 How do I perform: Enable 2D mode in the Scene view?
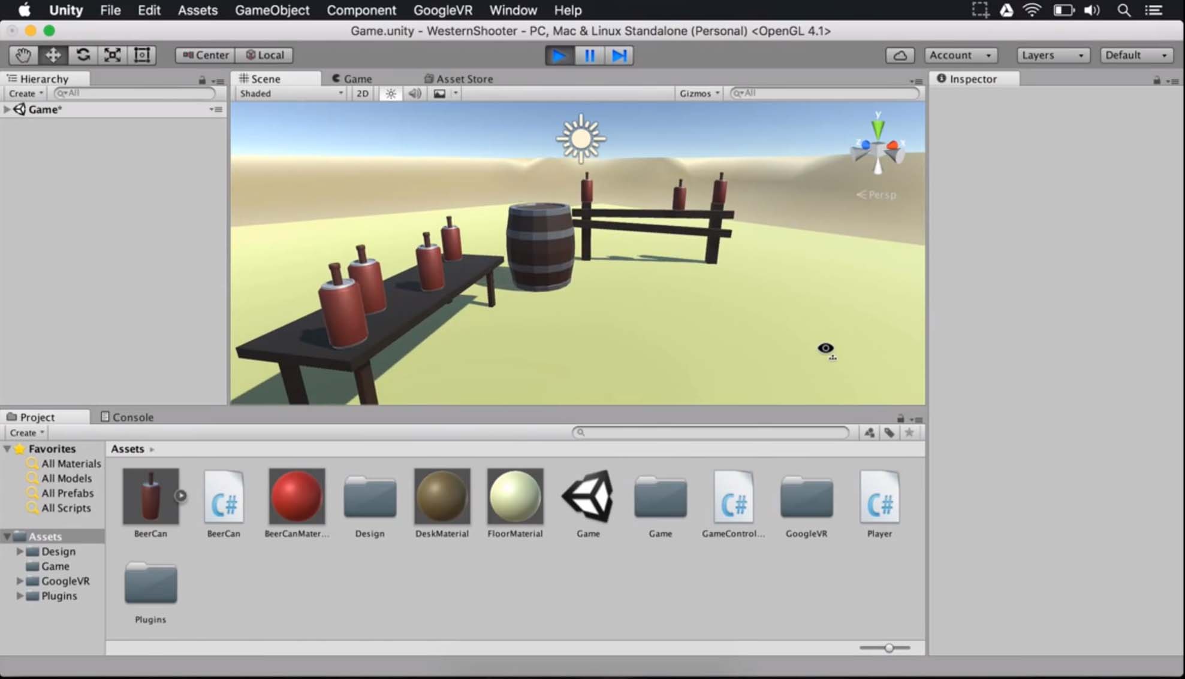pos(362,93)
